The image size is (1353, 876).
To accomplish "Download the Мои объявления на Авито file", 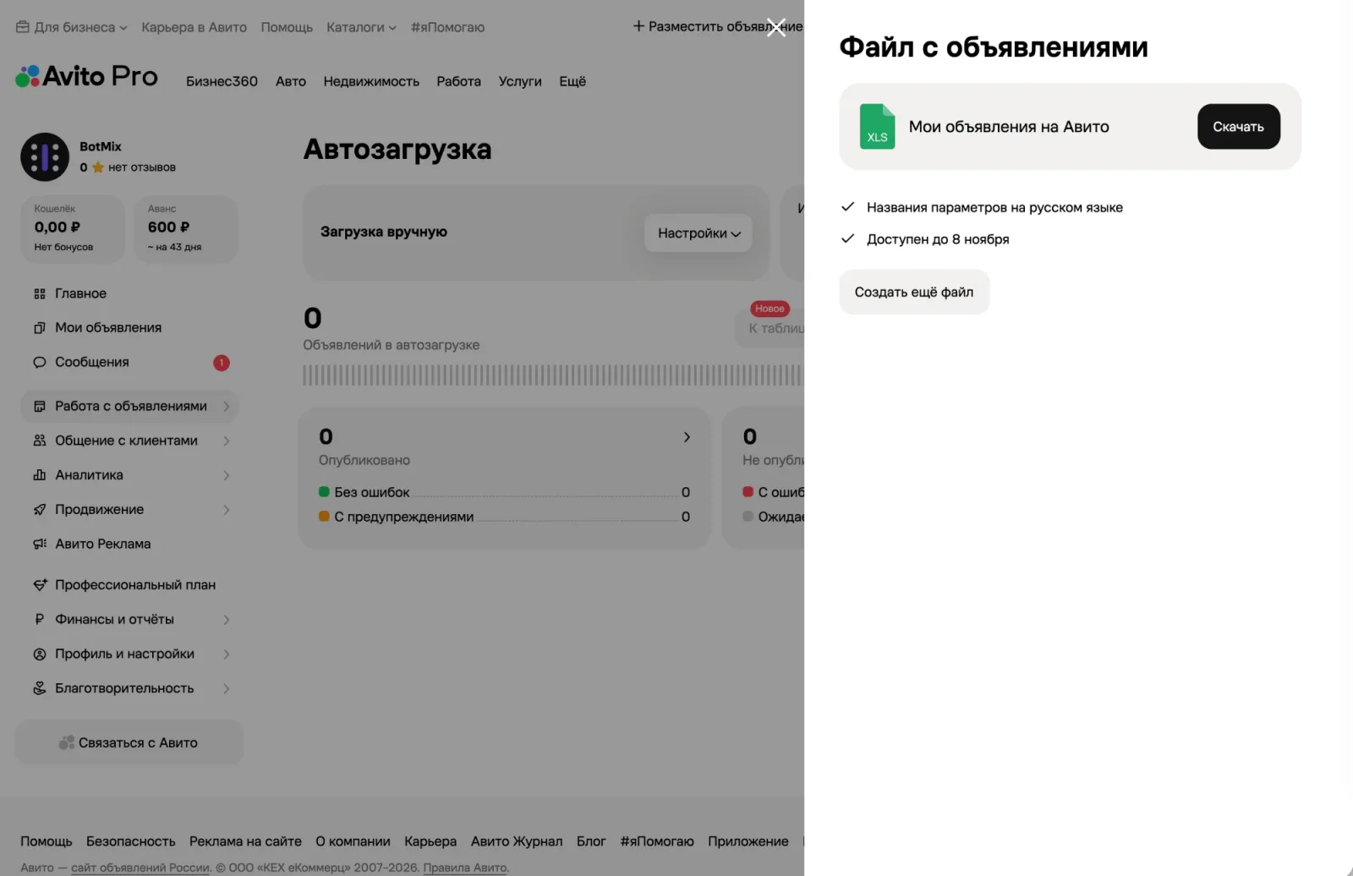I will (1238, 127).
